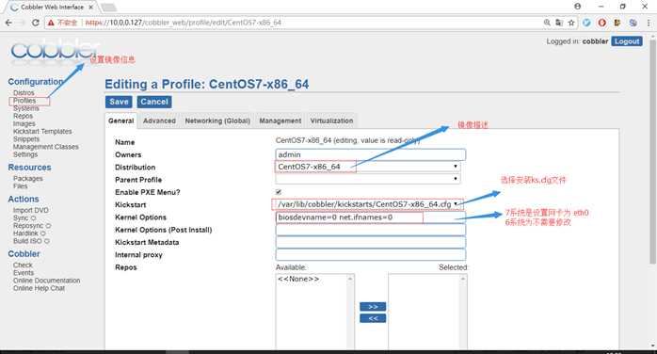The height and width of the screenshot is (354, 657).
Task: Run the Hardlink action
Action: [29, 233]
